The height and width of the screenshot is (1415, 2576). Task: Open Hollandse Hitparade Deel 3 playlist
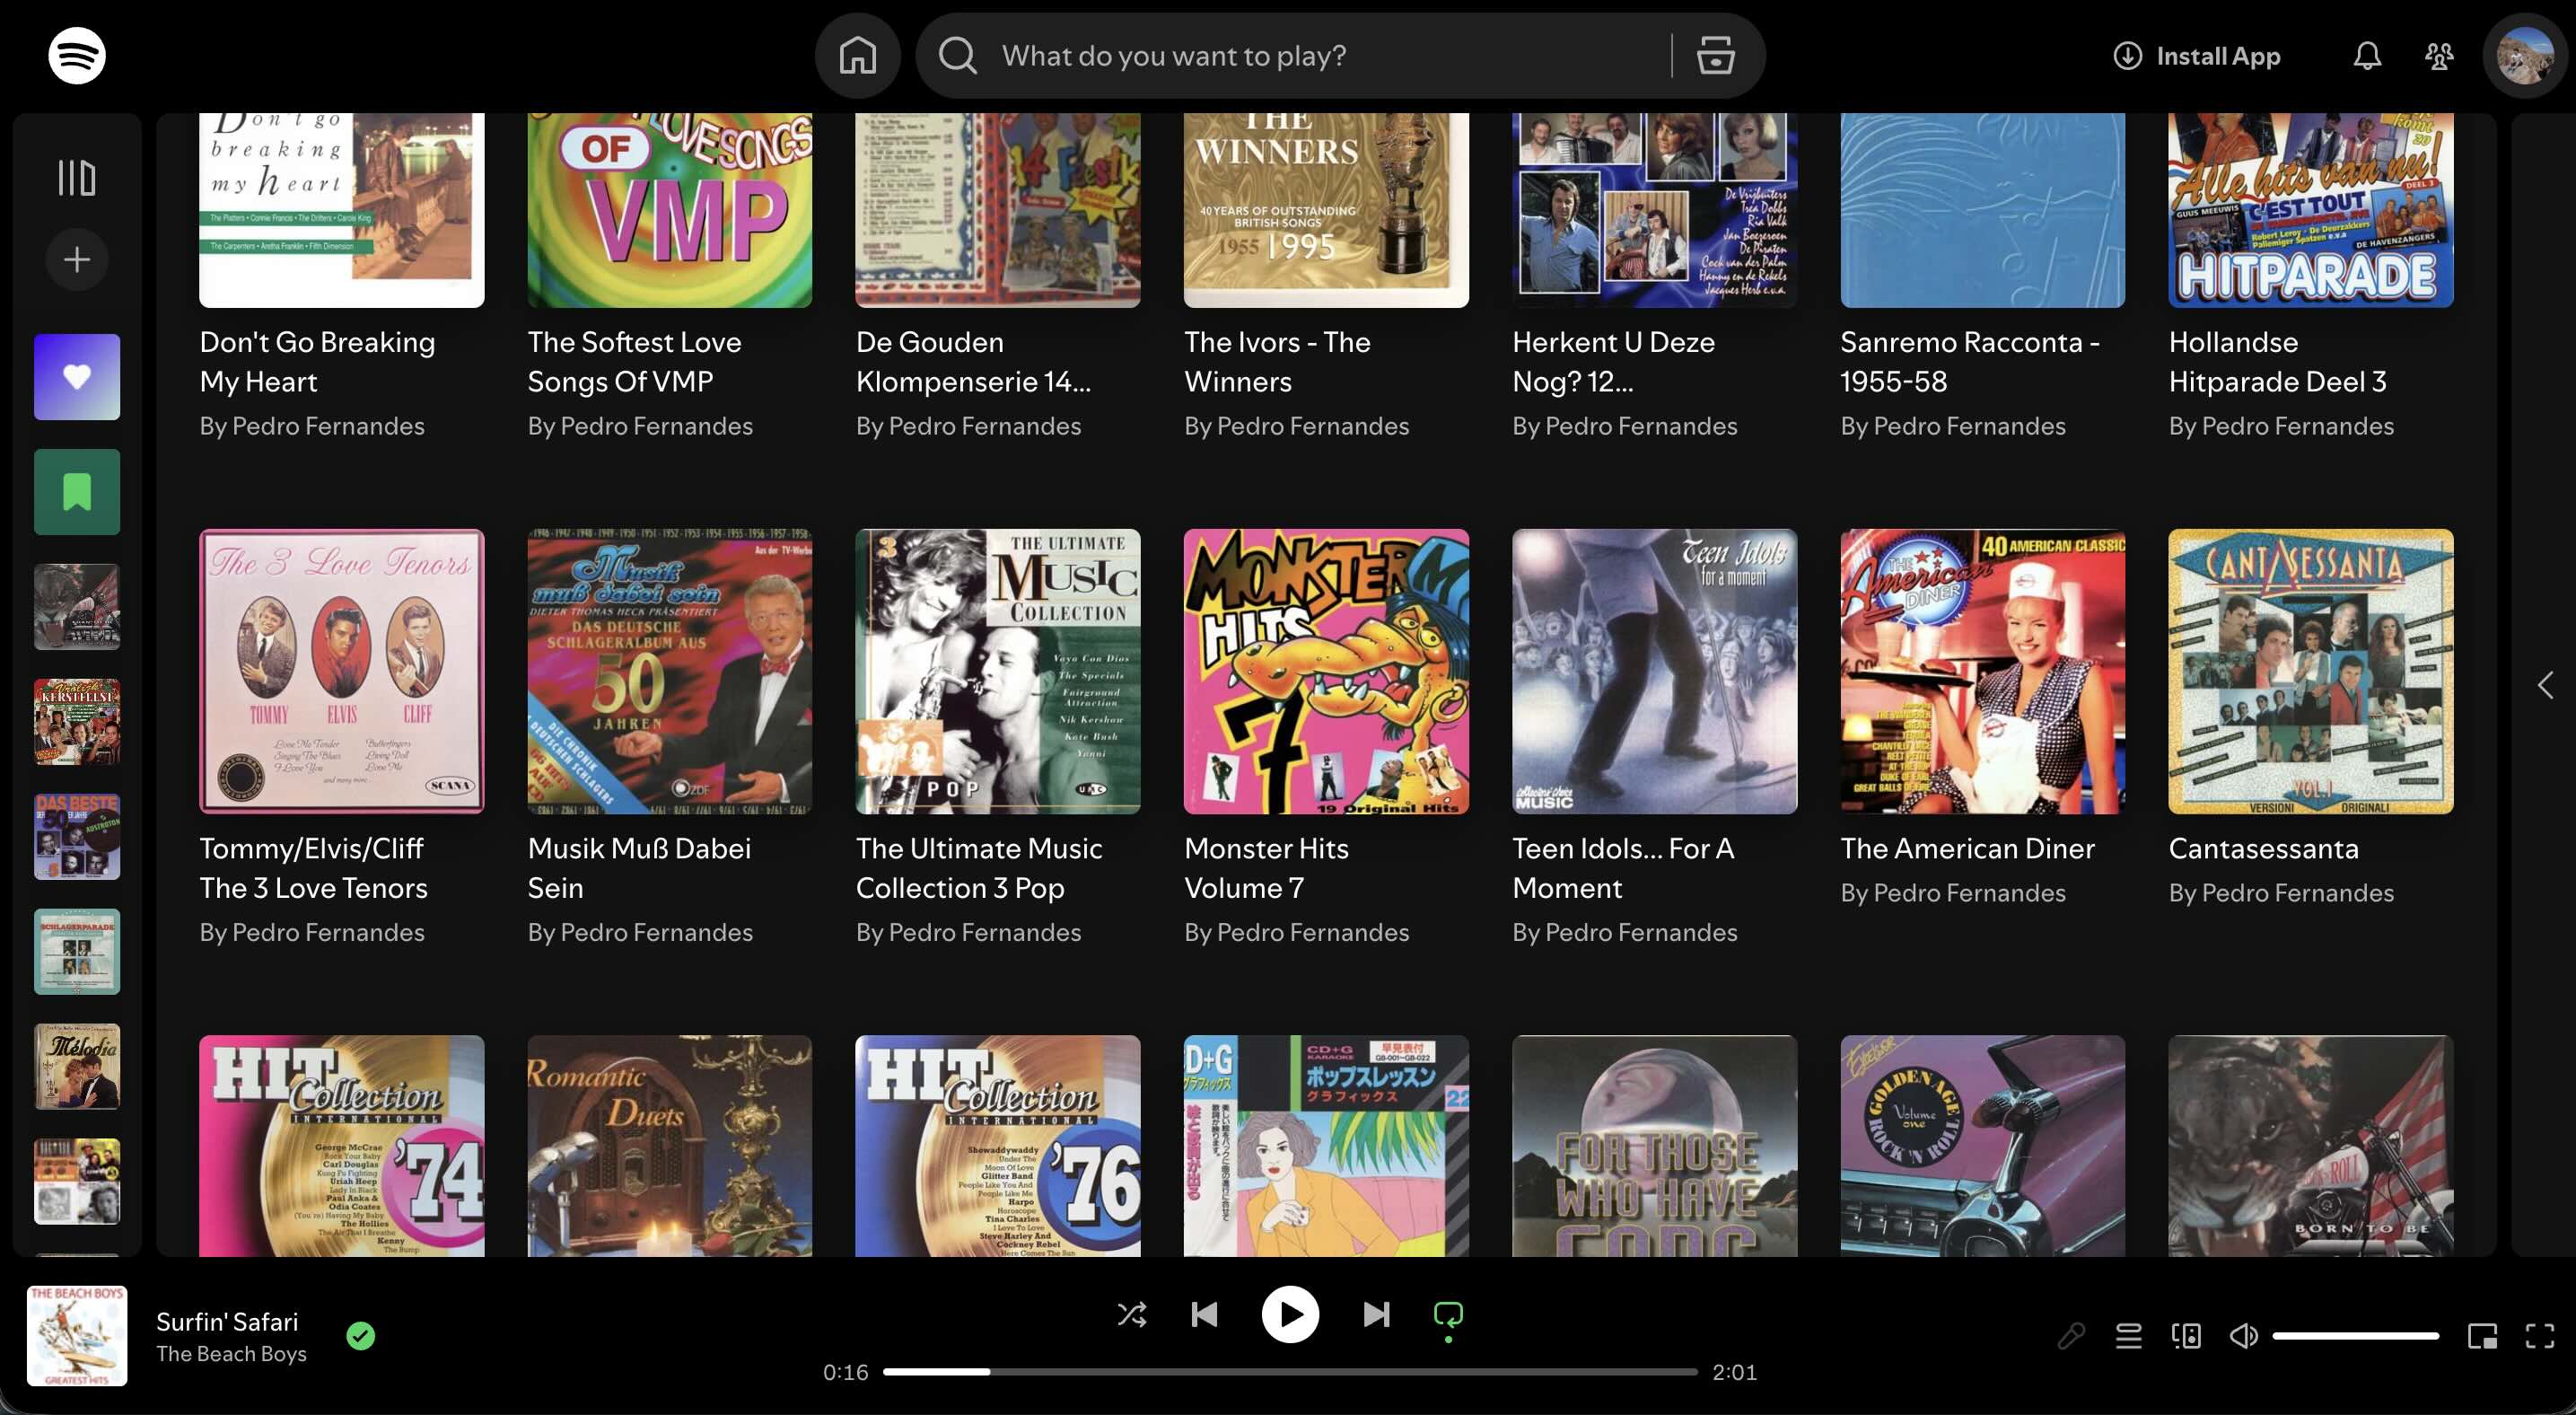[x=2310, y=210]
